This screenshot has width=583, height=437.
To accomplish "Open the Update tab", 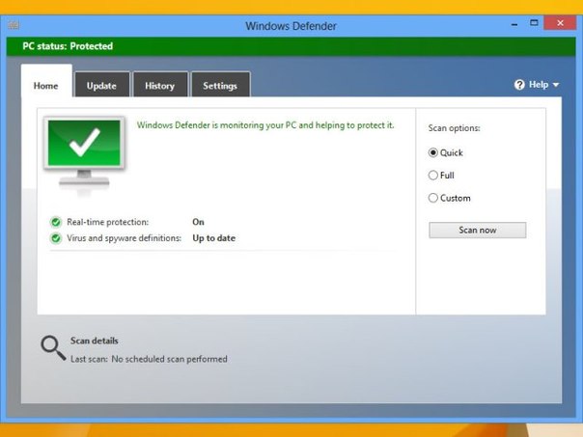I will 102,86.
